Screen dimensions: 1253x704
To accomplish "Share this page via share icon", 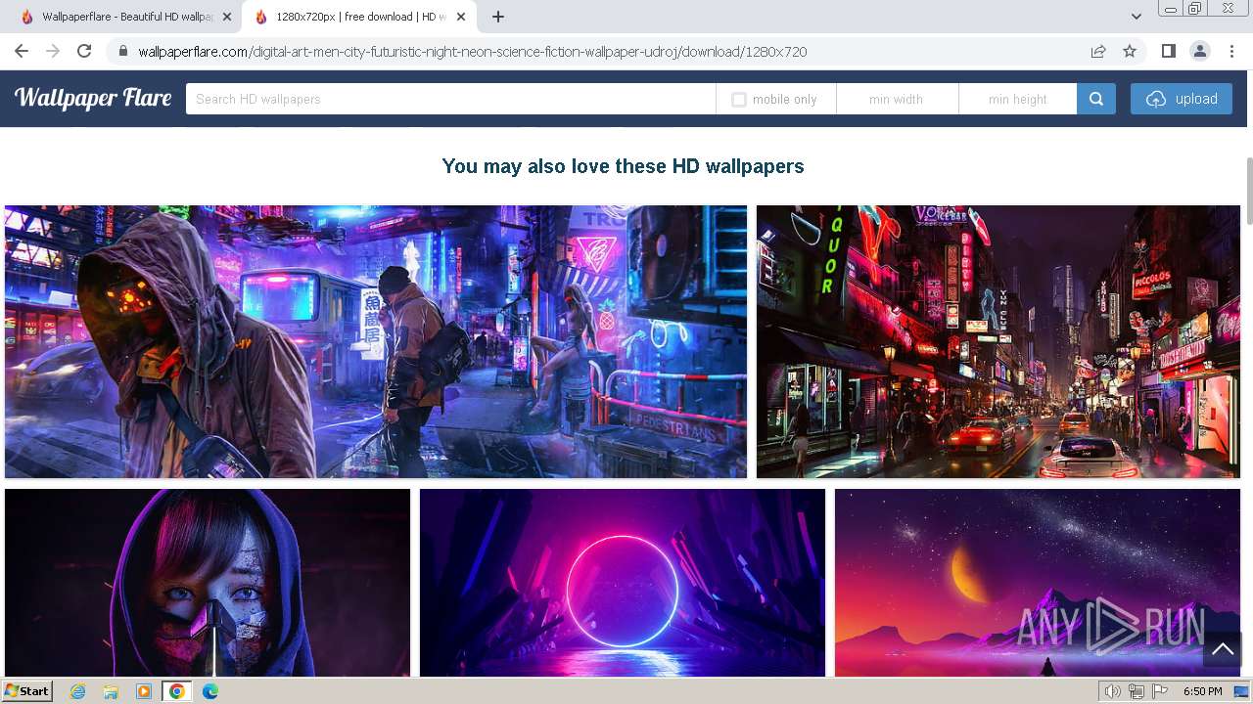I will tap(1098, 51).
